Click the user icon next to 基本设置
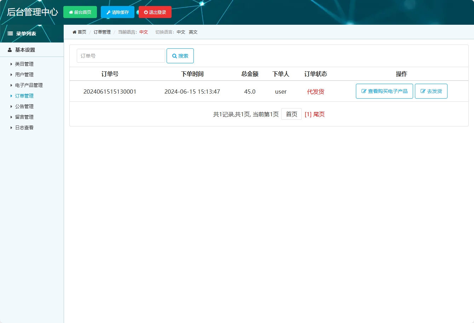This screenshot has height=323, width=474. click(9, 49)
